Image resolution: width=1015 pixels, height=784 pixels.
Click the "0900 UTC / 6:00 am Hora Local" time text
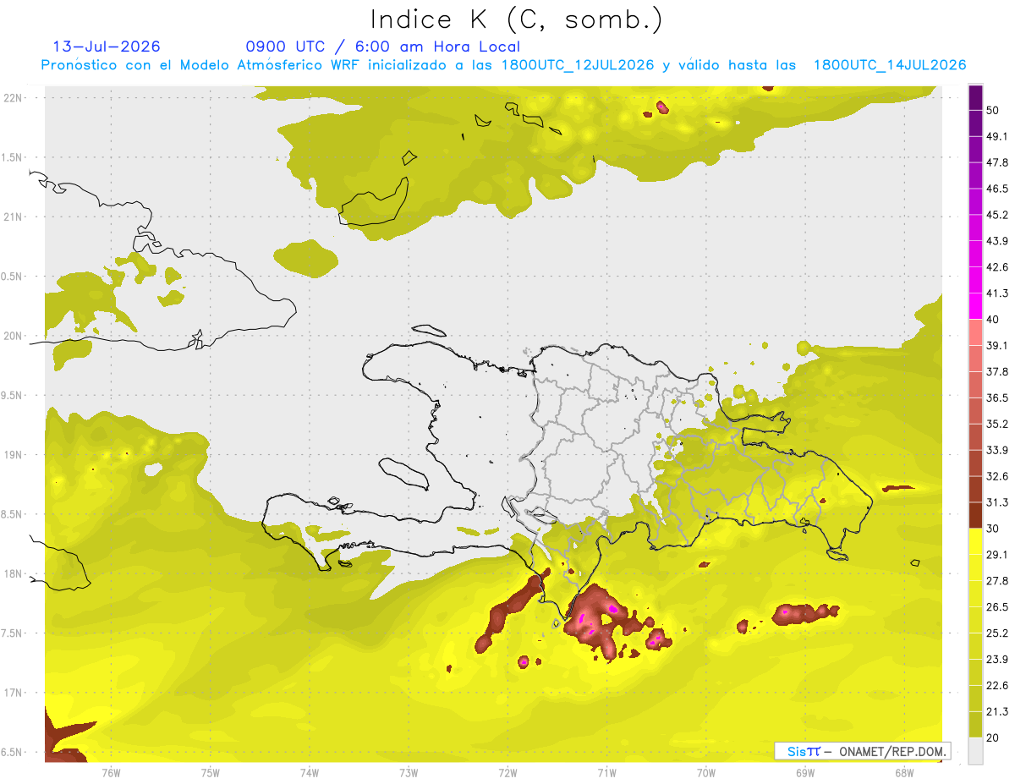382,47
